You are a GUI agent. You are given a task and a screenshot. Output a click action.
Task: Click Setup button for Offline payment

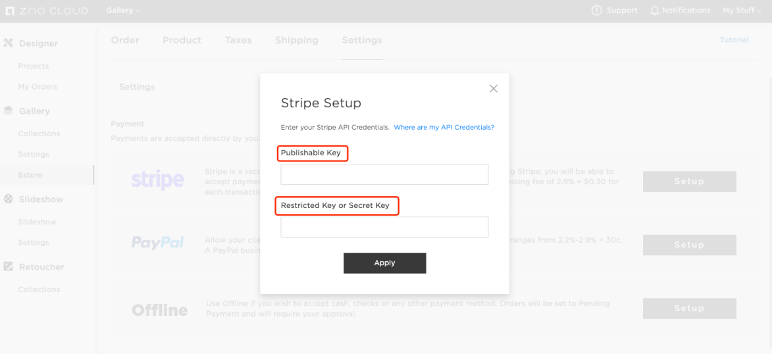pos(689,308)
